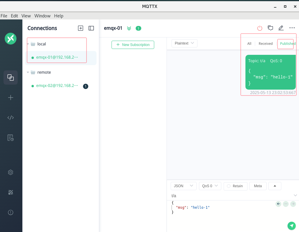The width and height of the screenshot is (299, 232).
Task: Click the MQTTX logo in the sidebar
Action: tap(11, 39)
